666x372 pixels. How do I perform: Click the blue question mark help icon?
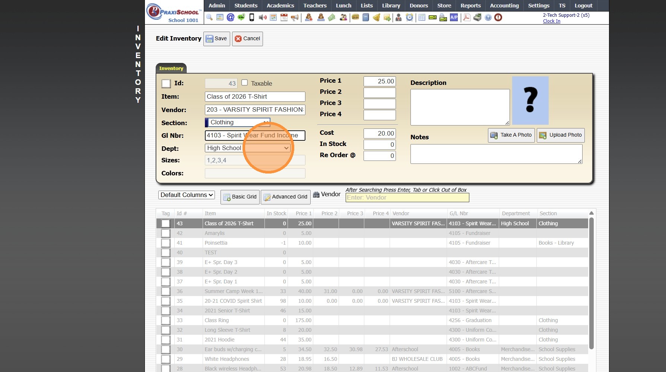coord(488,18)
